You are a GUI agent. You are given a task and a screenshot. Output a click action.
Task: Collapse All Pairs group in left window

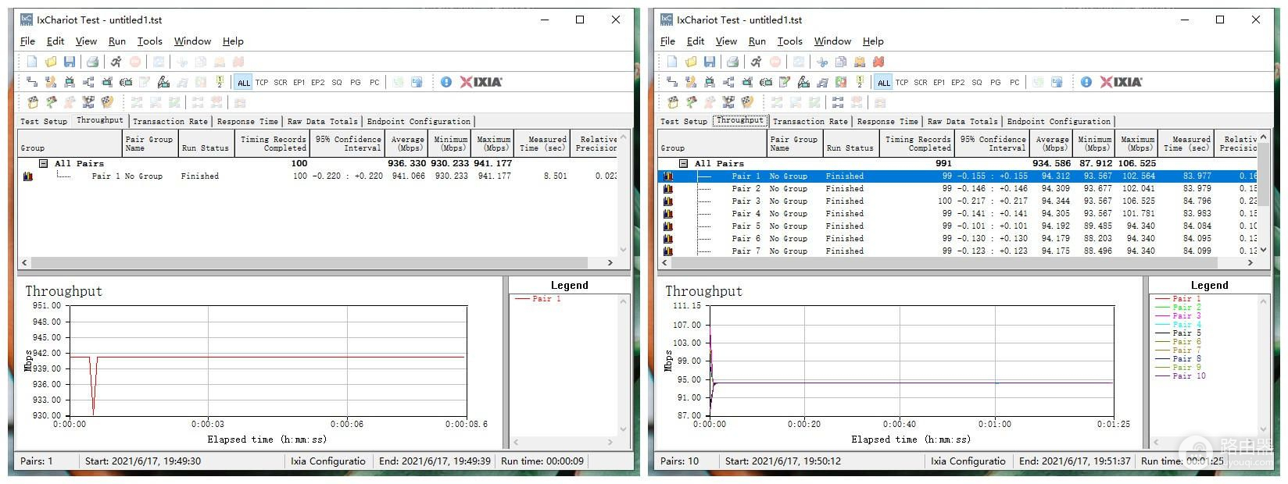coord(44,163)
